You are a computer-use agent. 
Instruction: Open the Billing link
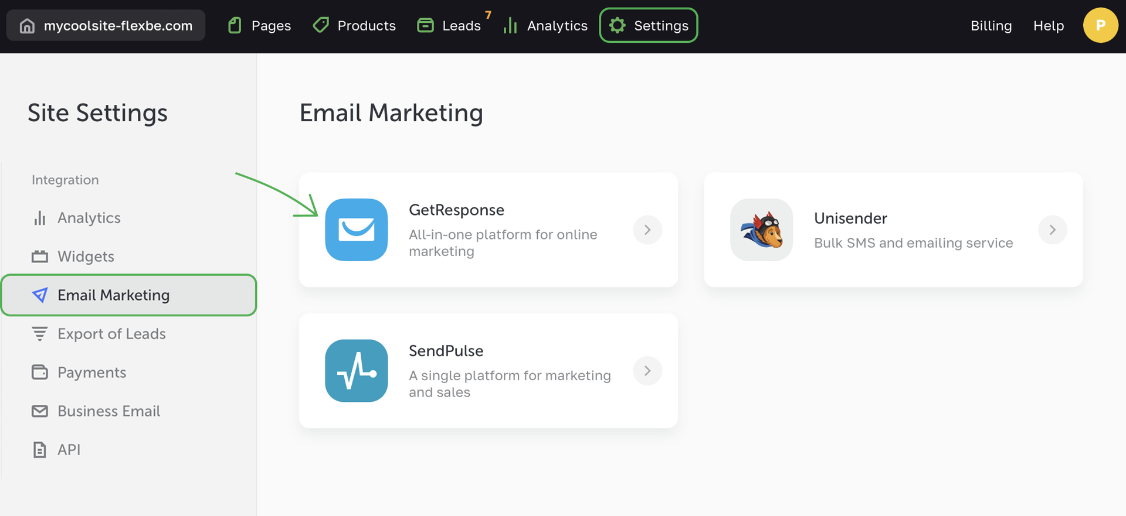[991, 26]
